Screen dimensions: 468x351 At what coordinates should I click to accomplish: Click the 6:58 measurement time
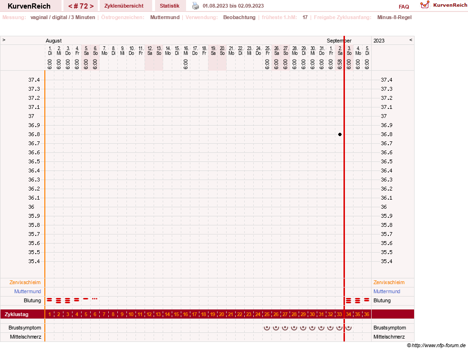click(x=340, y=64)
